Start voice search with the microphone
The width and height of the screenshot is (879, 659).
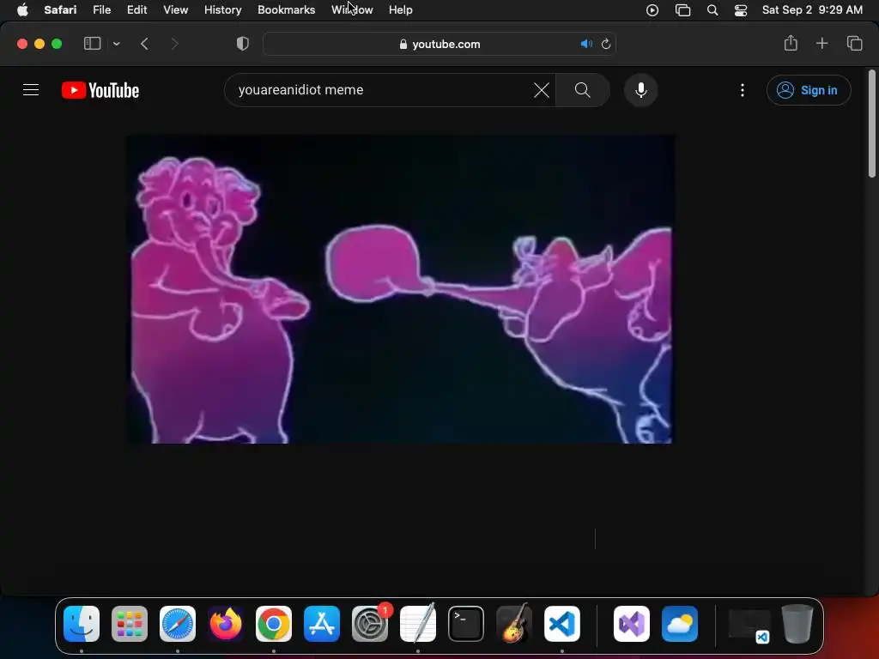click(x=640, y=90)
